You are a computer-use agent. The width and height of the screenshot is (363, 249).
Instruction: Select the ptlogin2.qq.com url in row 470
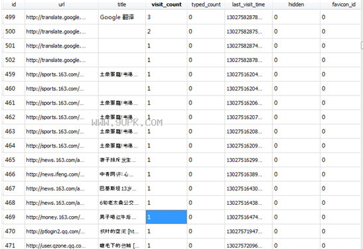click(x=61, y=231)
